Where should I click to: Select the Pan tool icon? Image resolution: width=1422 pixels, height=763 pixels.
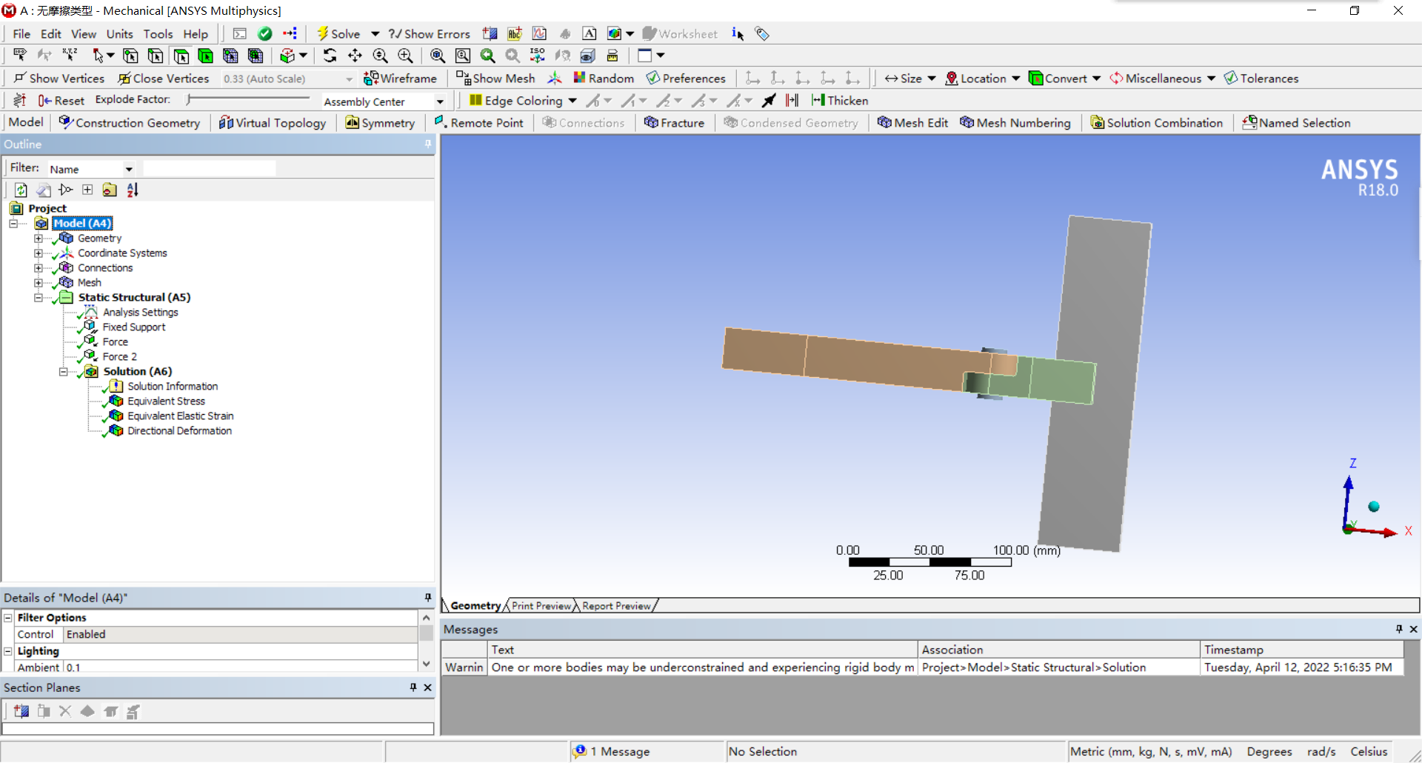355,56
